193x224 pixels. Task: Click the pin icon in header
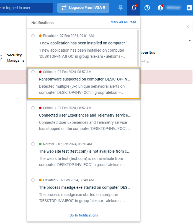[x=120, y=8]
